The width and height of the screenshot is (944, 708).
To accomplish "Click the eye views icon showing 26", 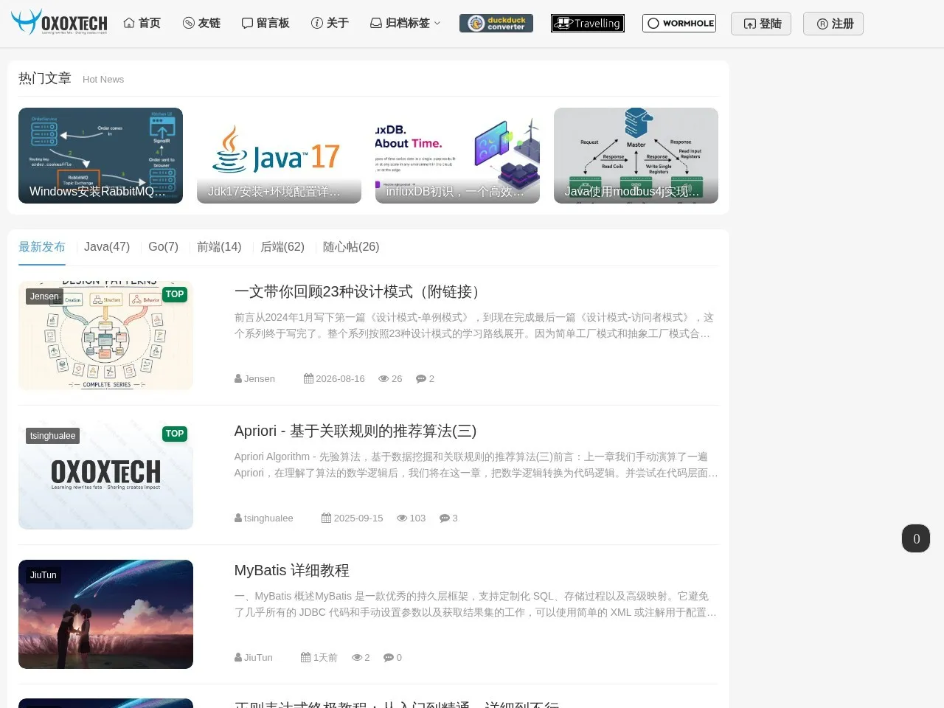I will 383,379.
